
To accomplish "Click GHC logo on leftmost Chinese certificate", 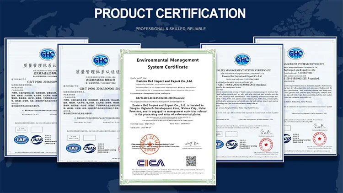I will point(48,54).
